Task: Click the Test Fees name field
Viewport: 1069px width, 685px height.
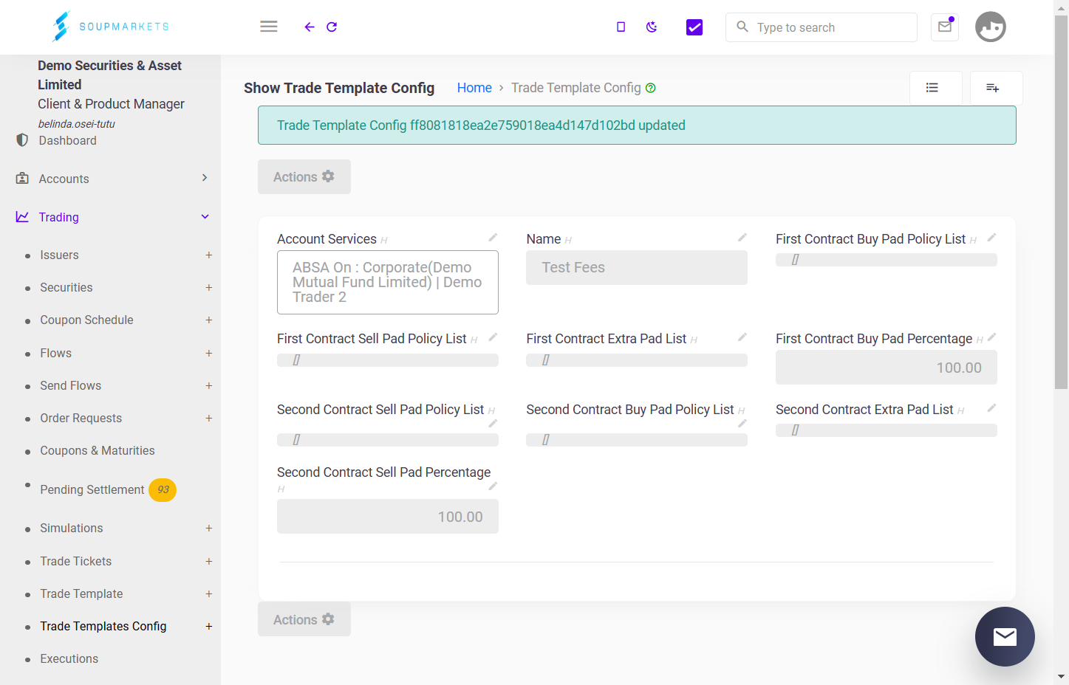Action: point(637,267)
